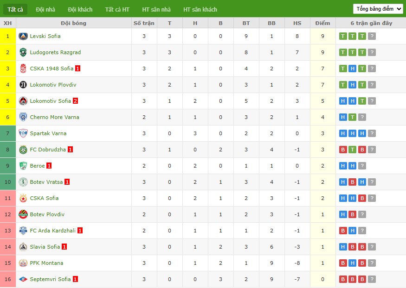Viewport: 406px width, 288px height.
Task: Click the Lokomotiv Plovdiv team logo
Action: tap(23, 85)
